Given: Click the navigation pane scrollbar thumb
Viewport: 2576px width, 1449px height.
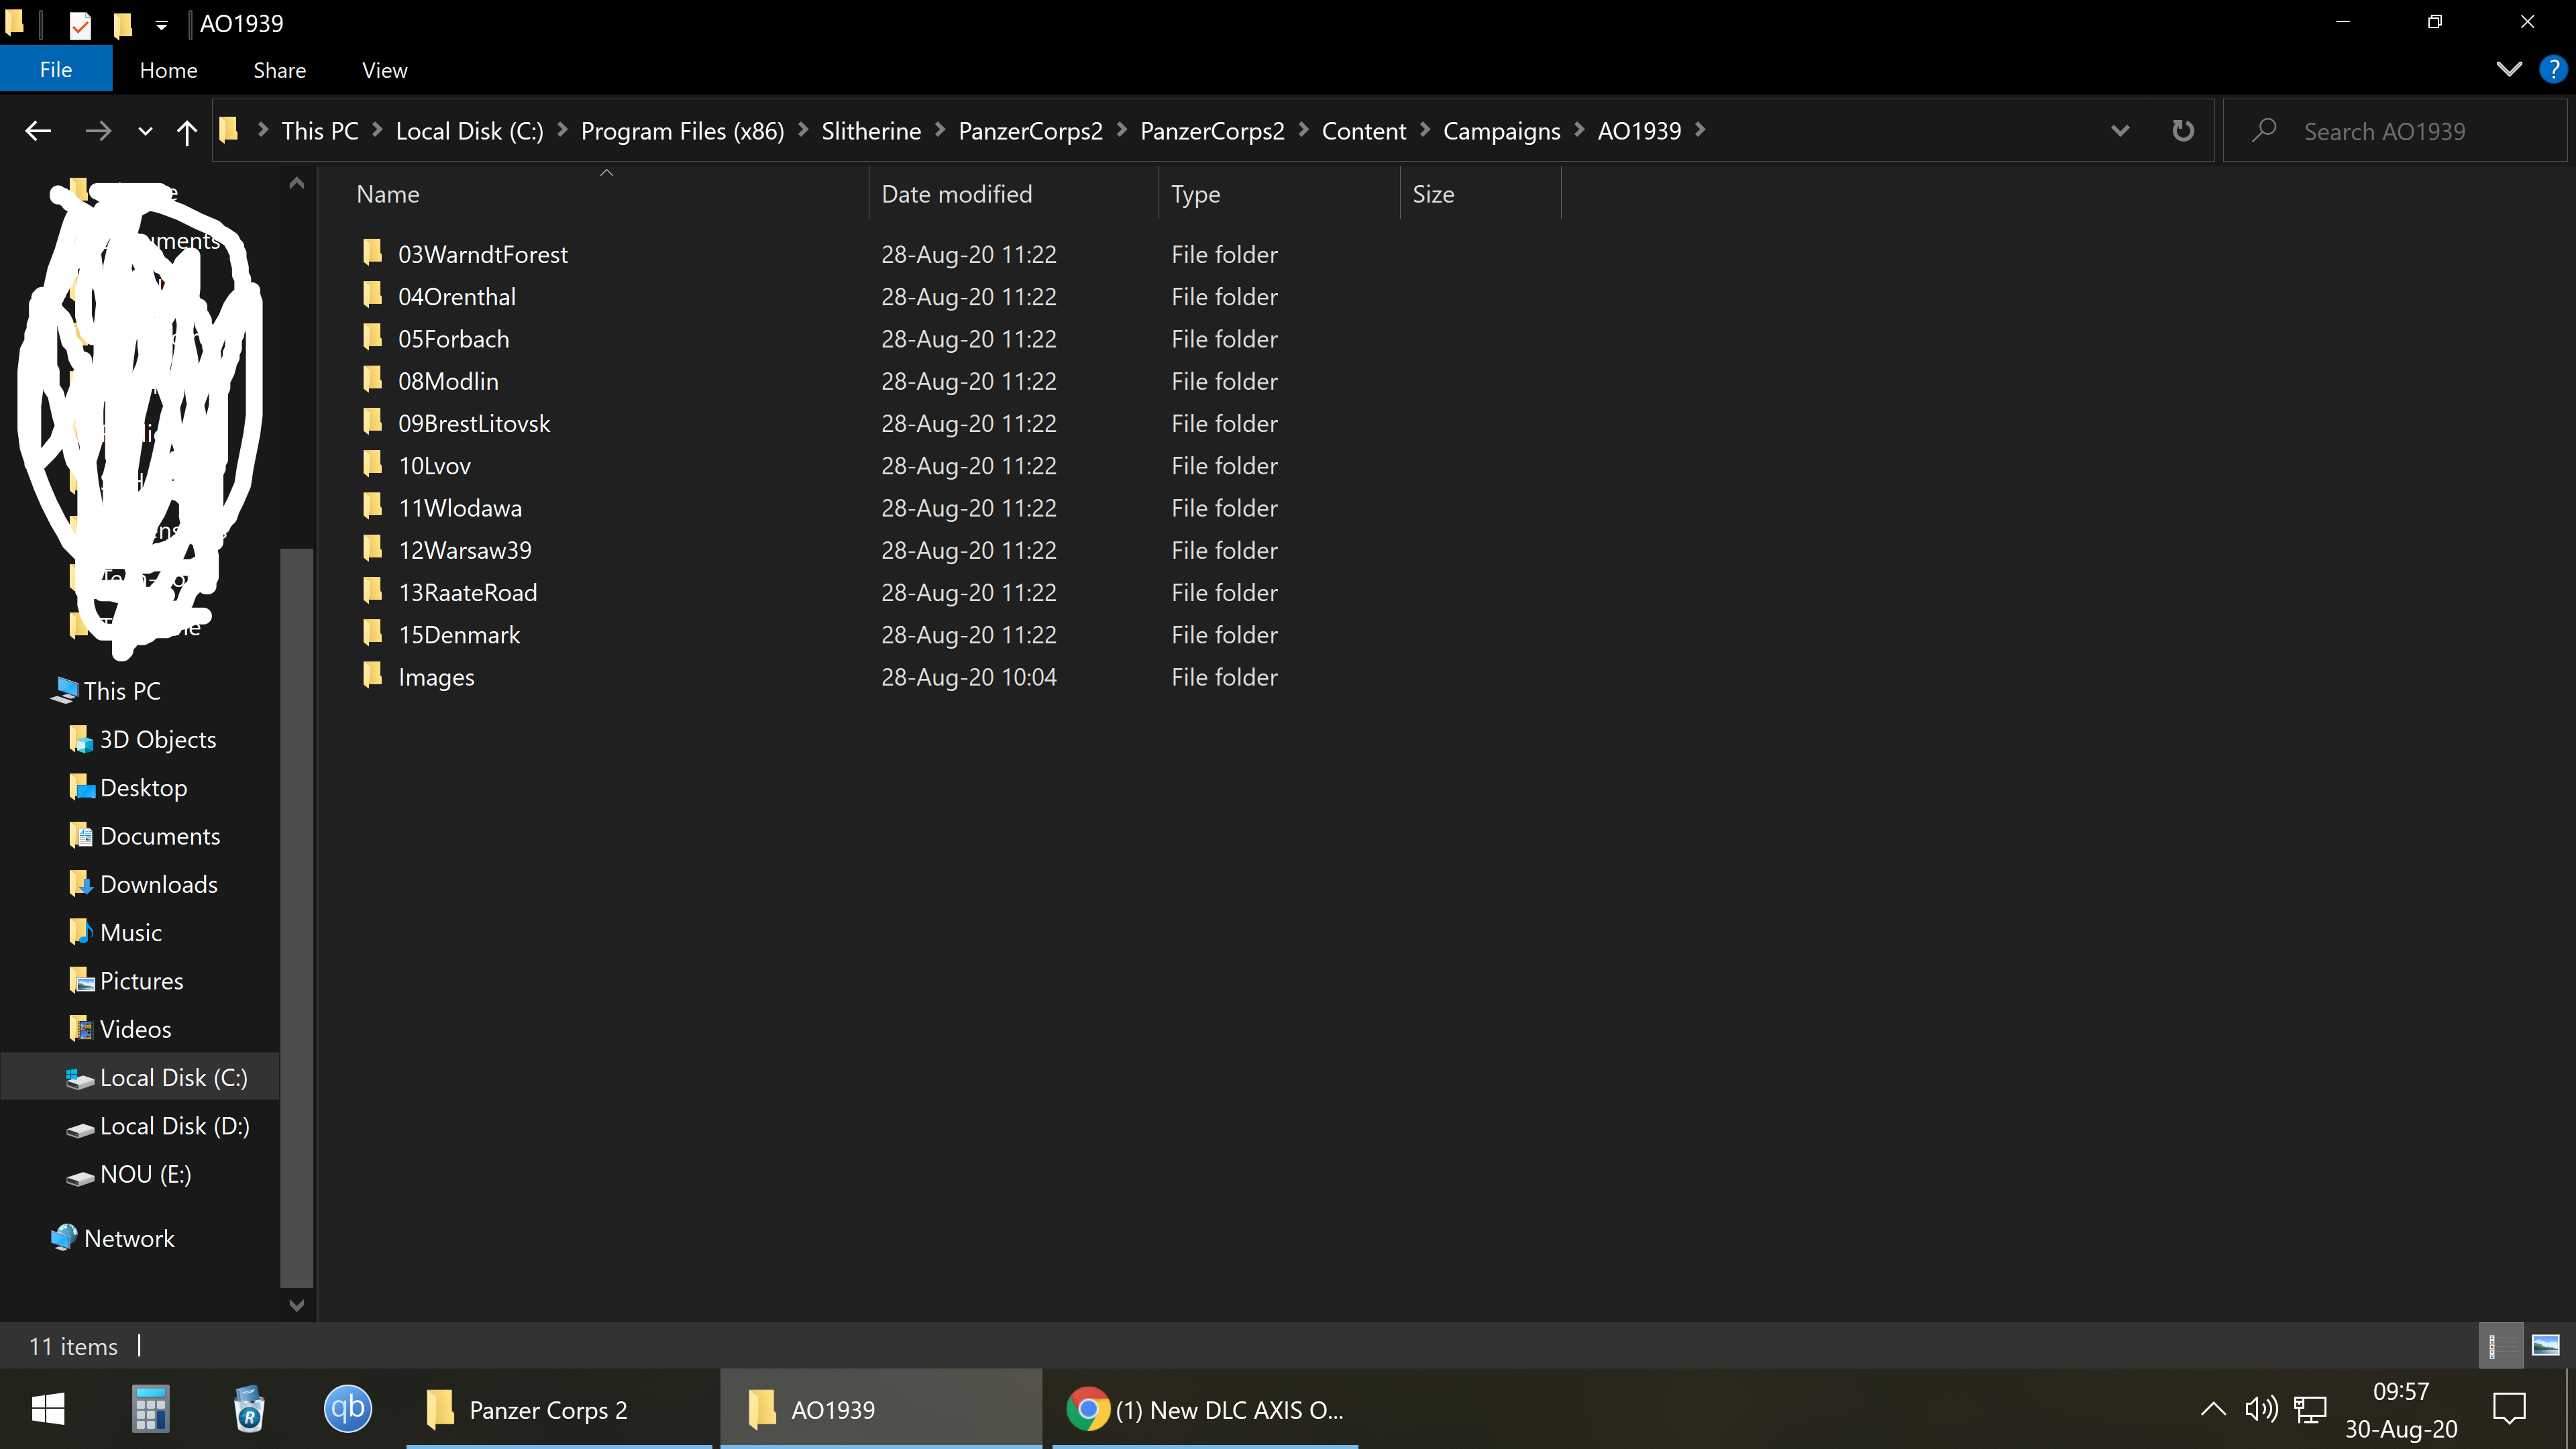Looking at the screenshot, I should [296, 917].
